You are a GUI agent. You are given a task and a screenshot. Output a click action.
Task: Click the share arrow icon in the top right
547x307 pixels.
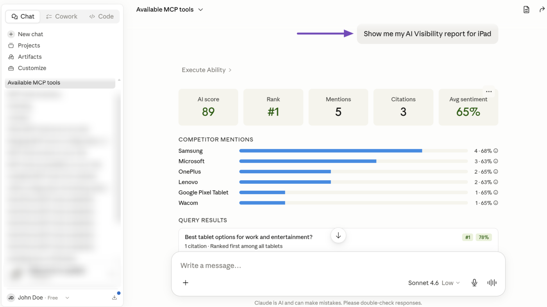(x=542, y=9)
